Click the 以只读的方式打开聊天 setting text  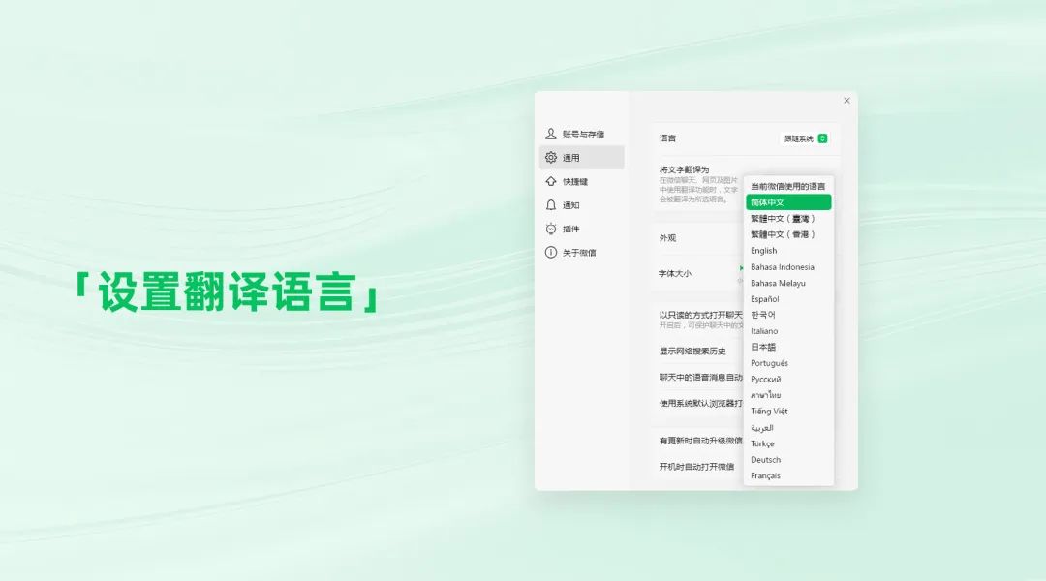700,314
